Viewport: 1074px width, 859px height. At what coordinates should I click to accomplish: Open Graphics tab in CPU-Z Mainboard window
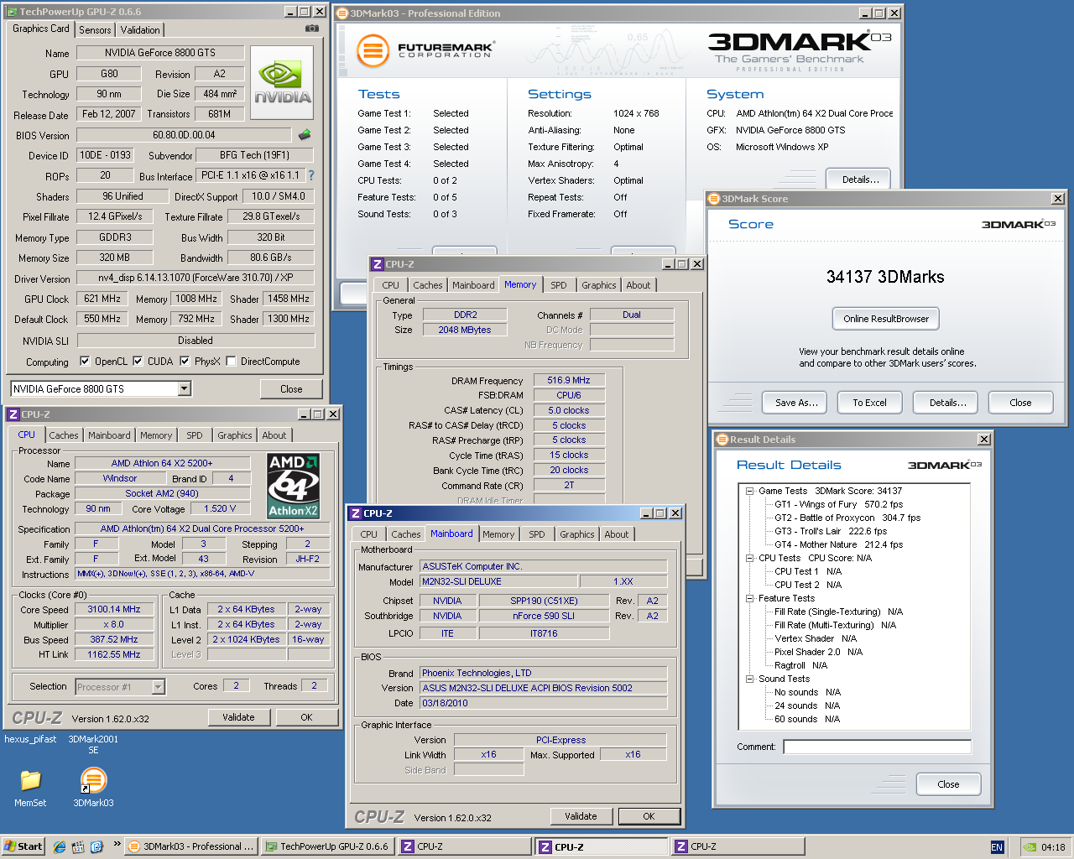[x=577, y=534]
